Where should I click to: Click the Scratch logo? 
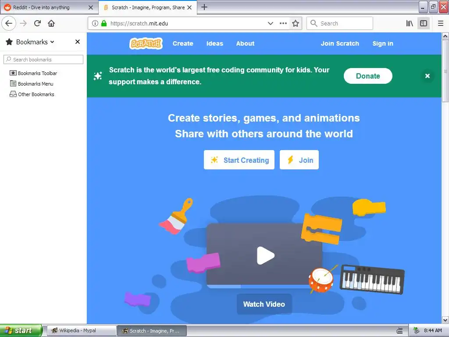(146, 43)
